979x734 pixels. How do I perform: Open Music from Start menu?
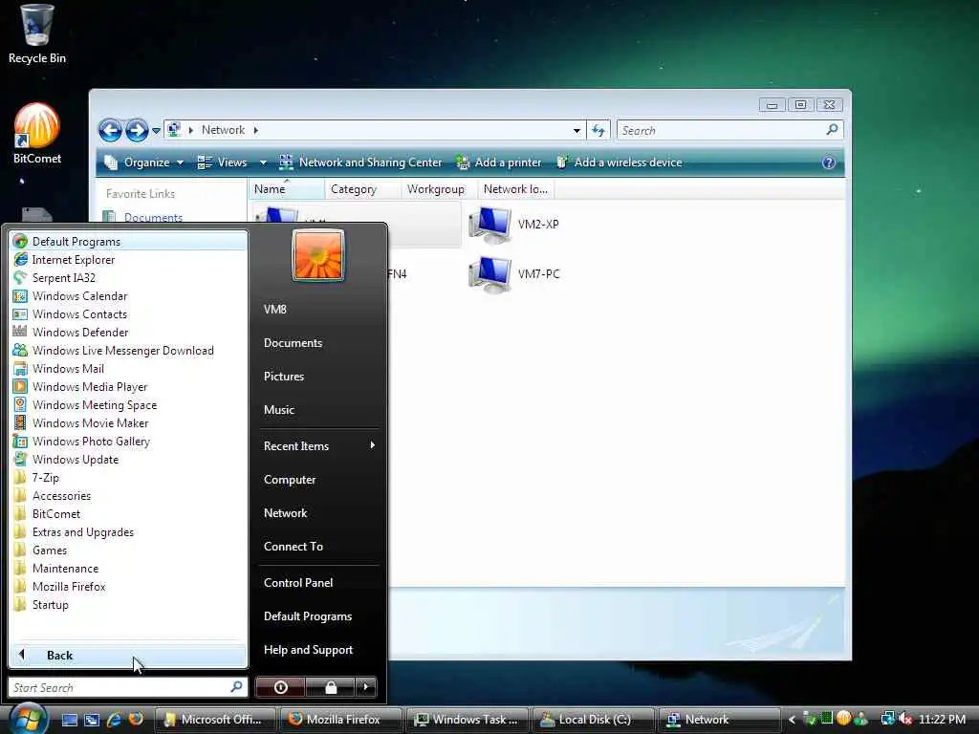317,410
